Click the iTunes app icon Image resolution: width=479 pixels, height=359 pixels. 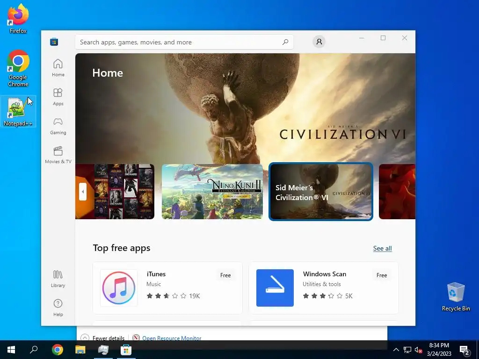tap(119, 288)
